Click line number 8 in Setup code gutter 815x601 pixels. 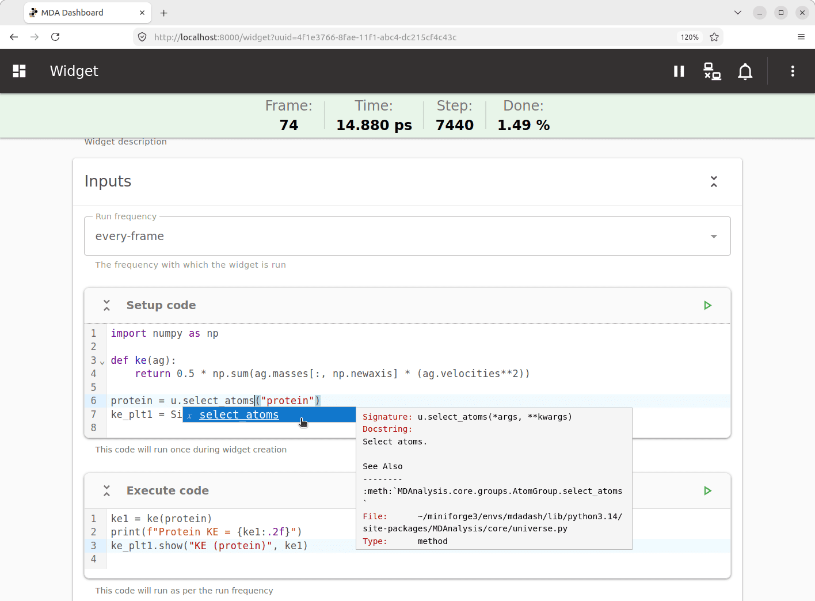[94, 428]
